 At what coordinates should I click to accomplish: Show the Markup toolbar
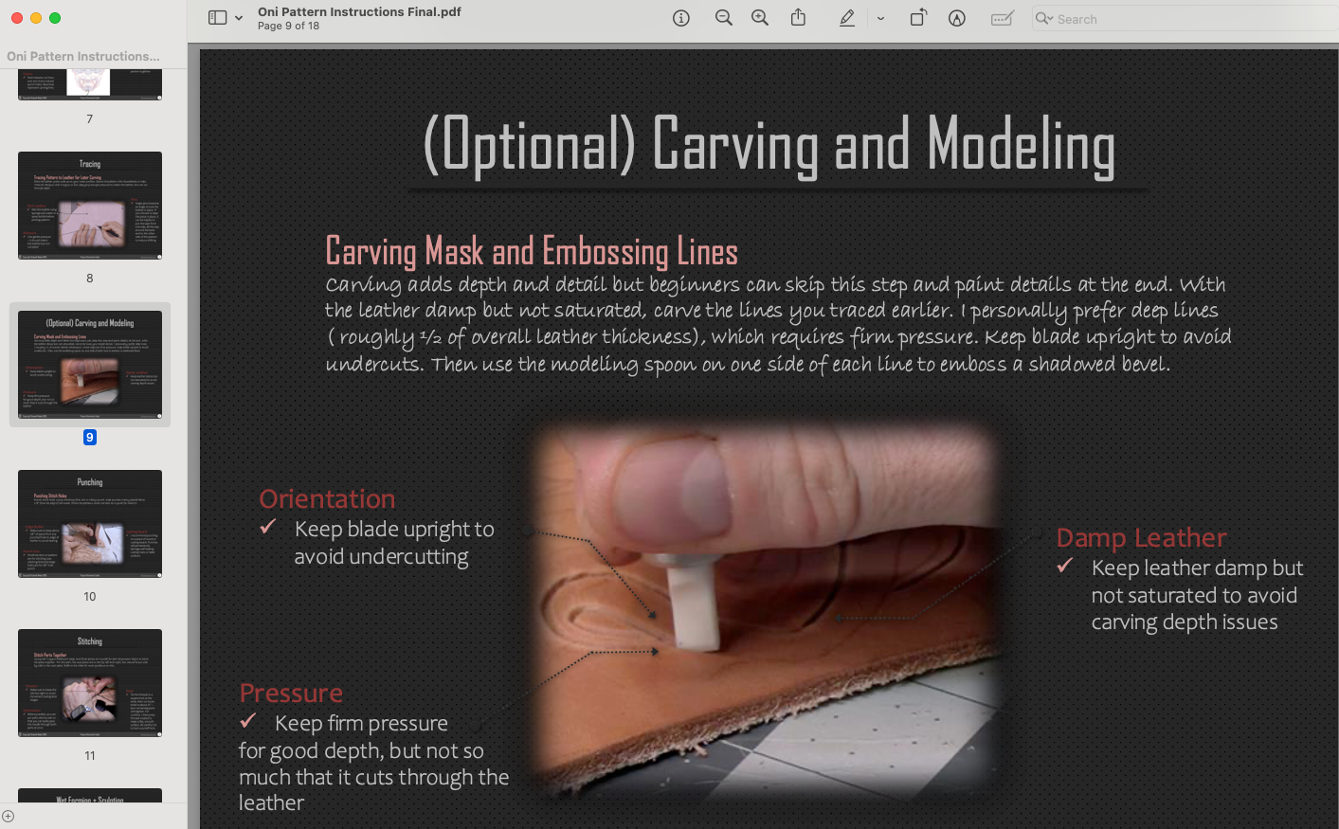click(x=957, y=18)
